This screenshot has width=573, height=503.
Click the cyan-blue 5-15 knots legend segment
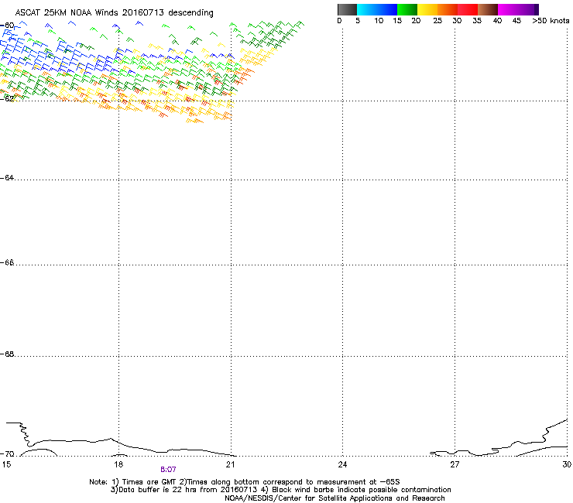(x=377, y=9)
